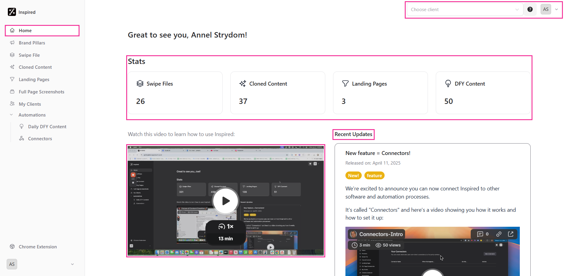Image resolution: width=568 pixels, height=276 pixels.
Task: Expand the sidebar bottom user chevron
Action: point(72,264)
